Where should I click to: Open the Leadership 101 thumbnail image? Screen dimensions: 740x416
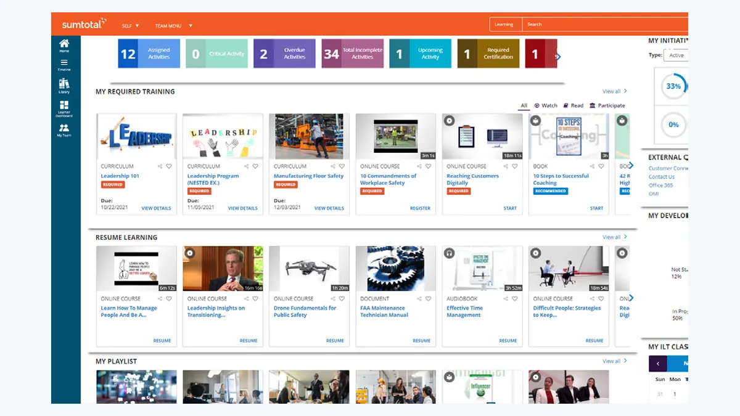(x=136, y=137)
